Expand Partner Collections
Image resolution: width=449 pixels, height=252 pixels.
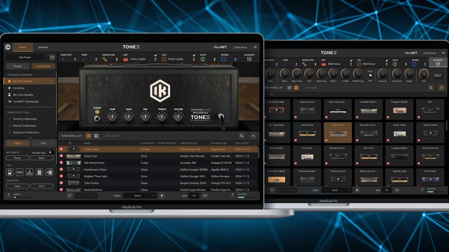10,125
